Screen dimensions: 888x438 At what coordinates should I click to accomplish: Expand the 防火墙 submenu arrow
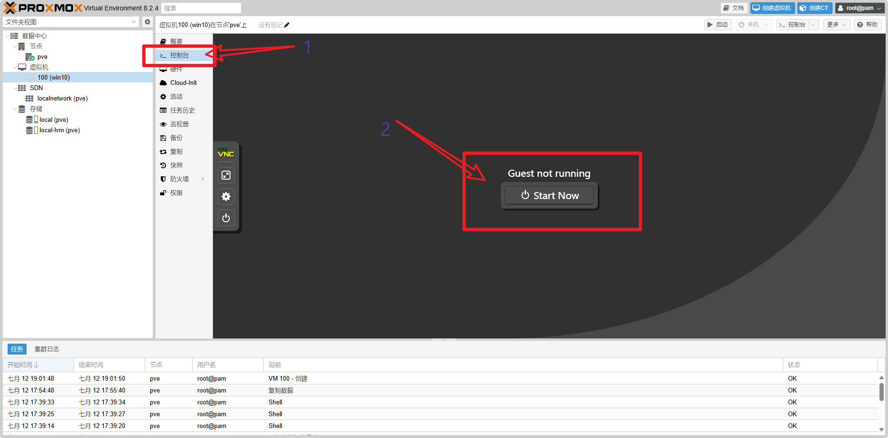click(x=203, y=179)
